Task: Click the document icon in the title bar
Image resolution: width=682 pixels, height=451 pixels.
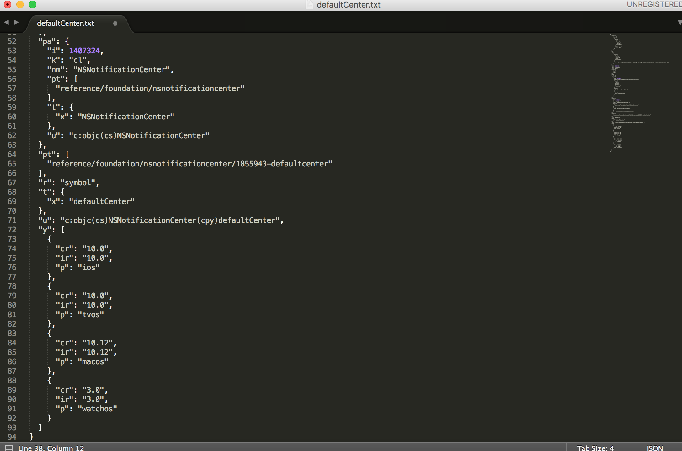Action: (309, 5)
